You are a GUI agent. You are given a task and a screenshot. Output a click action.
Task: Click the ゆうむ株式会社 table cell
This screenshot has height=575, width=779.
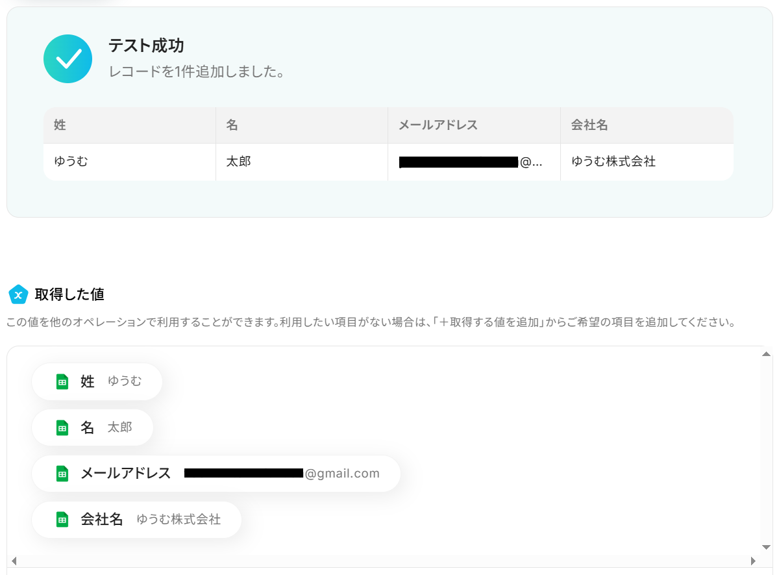(647, 162)
